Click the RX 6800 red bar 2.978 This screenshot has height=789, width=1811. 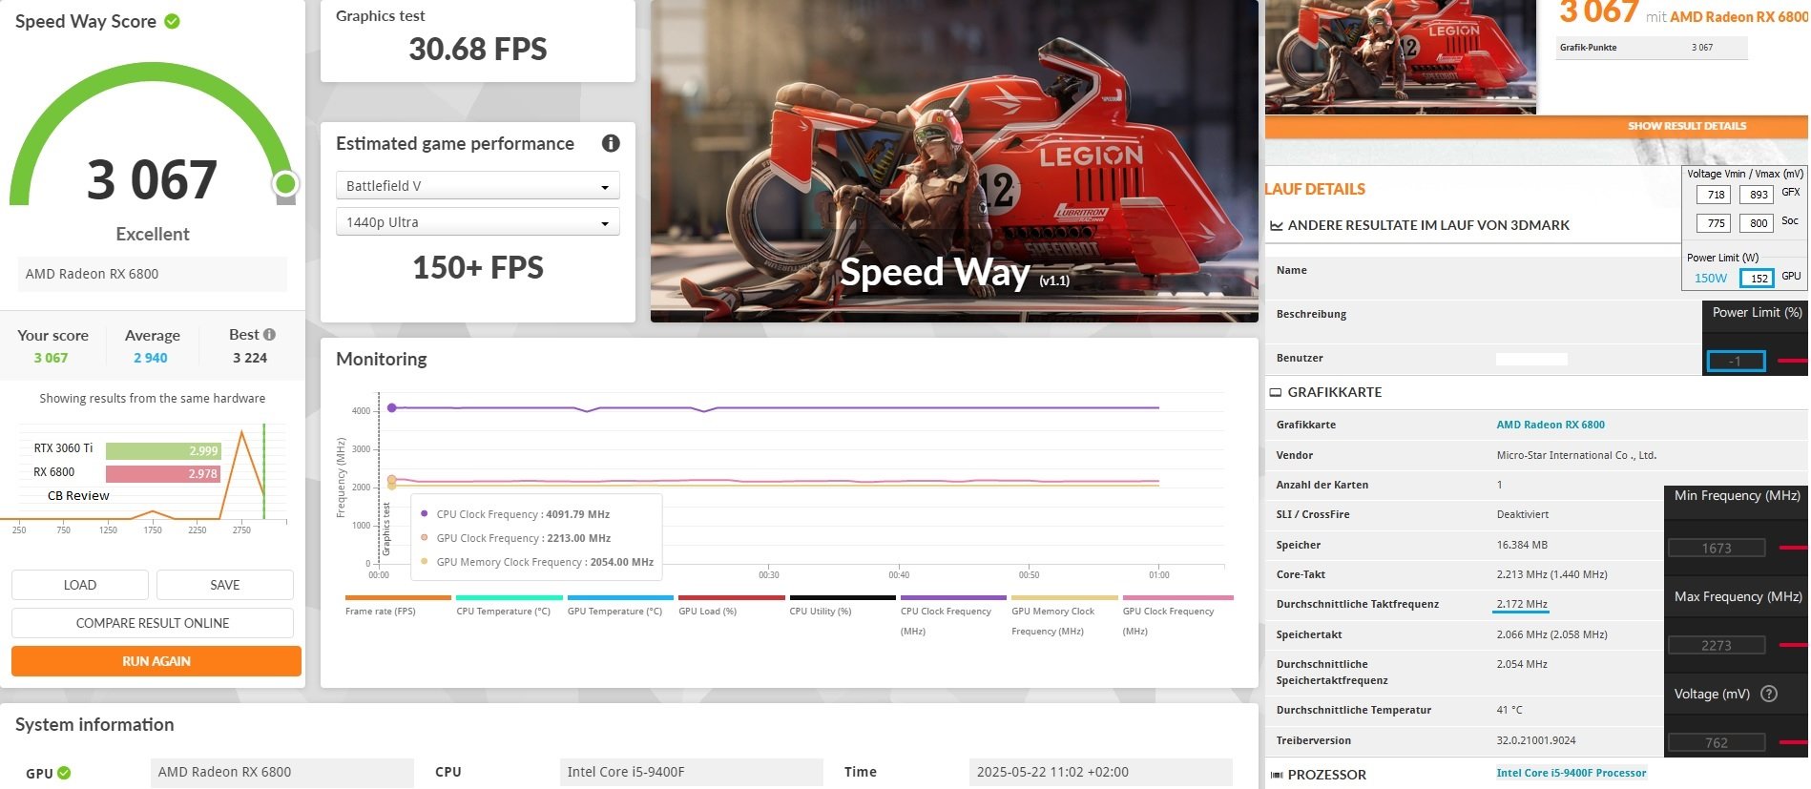click(x=162, y=473)
